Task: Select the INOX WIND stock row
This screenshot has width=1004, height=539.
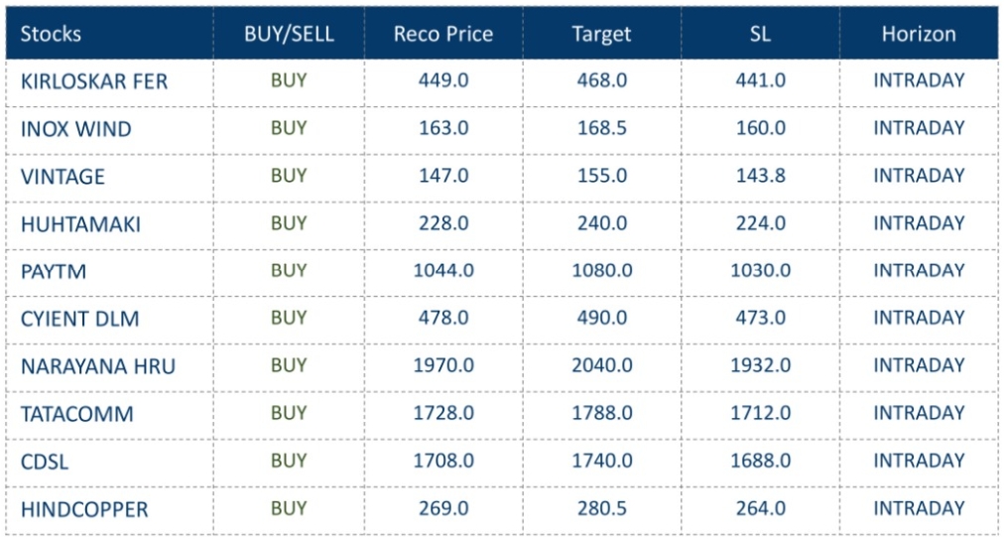Action: (x=502, y=129)
